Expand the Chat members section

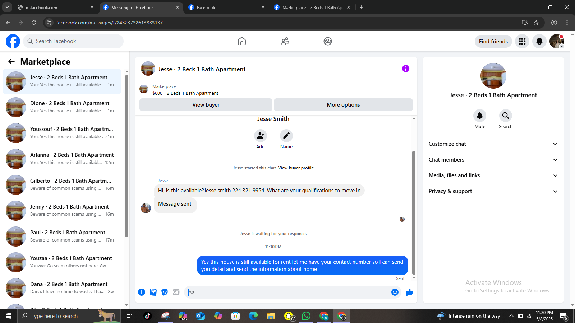coord(493,160)
